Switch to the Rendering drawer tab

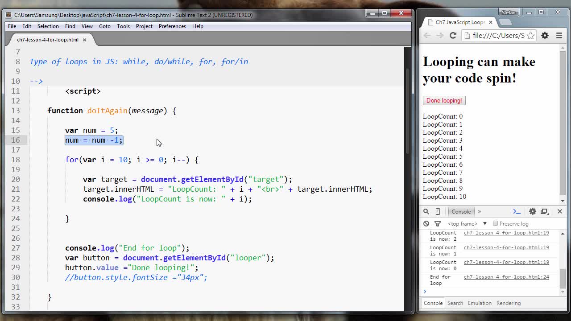coord(509,303)
